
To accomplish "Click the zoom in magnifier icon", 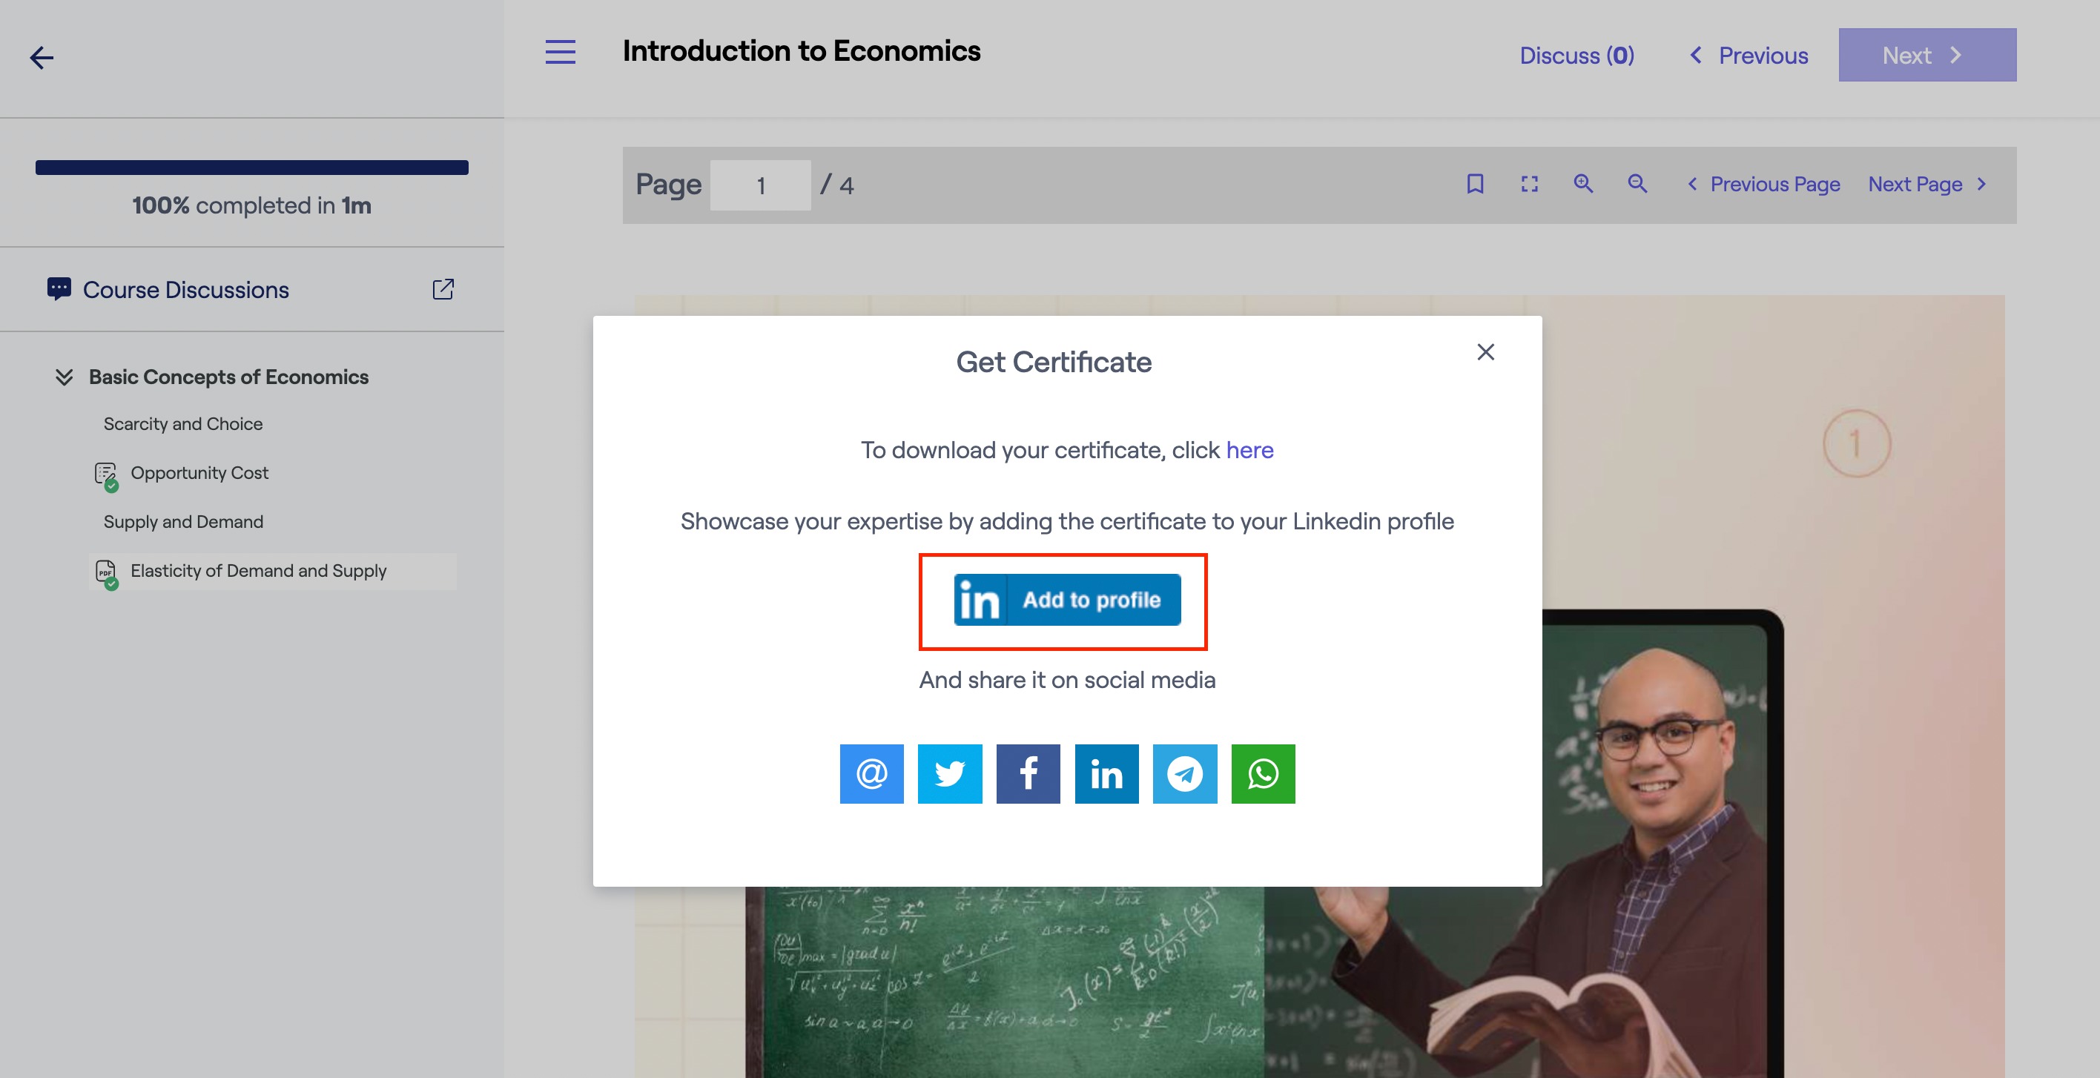I will pyautogui.click(x=1583, y=184).
